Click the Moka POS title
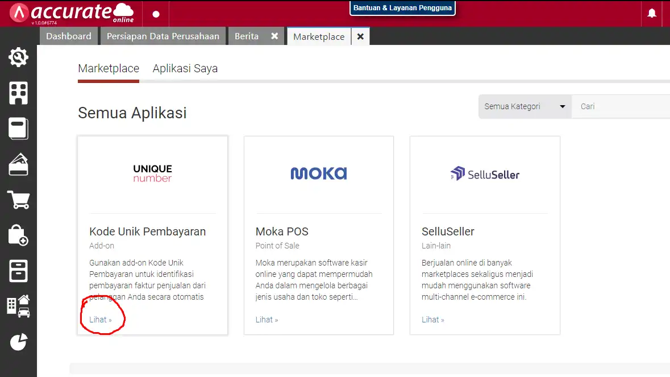Screen dimensions: 670x377 point(282,231)
